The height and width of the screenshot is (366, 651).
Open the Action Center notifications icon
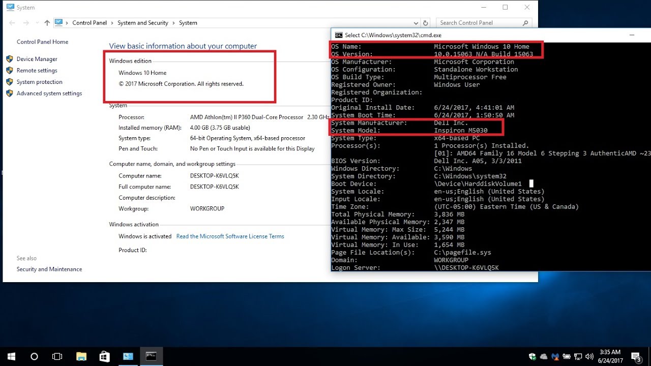(x=636, y=357)
